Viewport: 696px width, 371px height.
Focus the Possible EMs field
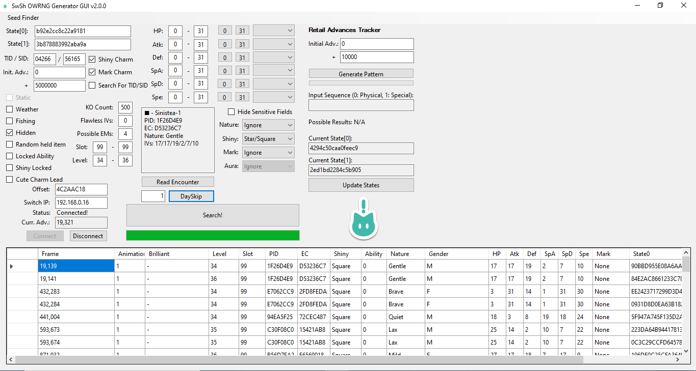pos(125,134)
